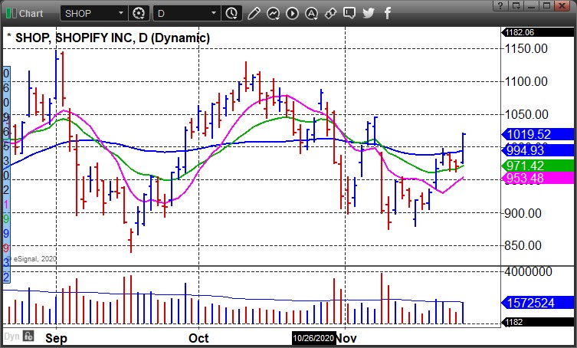The width and height of the screenshot is (577, 348).
Task: Open the time template clock menu
Action: (x=231, y=14)
